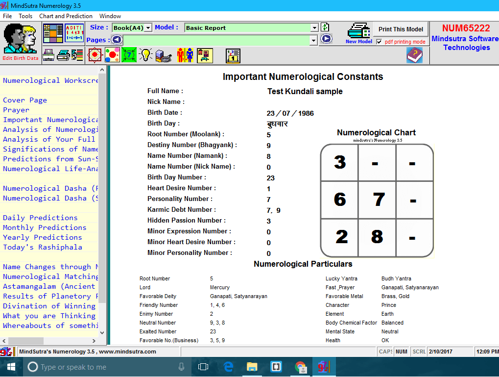Open Microsoft Edge from taskbar
Viewport: 499px width, 377px height.
pyautogui.click(x=228, y=367)
